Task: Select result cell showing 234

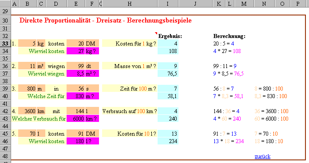Action: pos(168,141)
